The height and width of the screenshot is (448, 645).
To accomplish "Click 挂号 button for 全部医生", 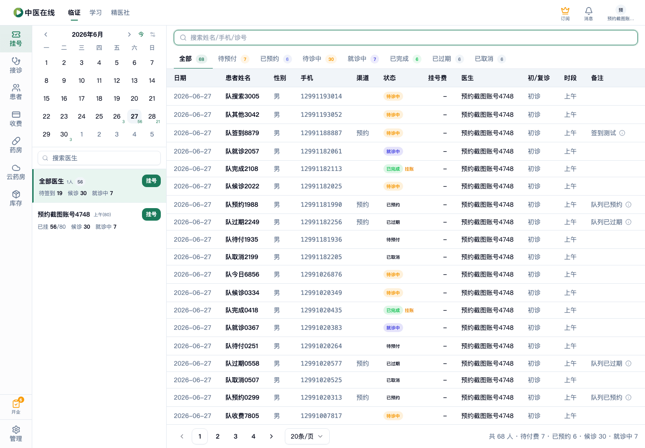I will (151, 181).
